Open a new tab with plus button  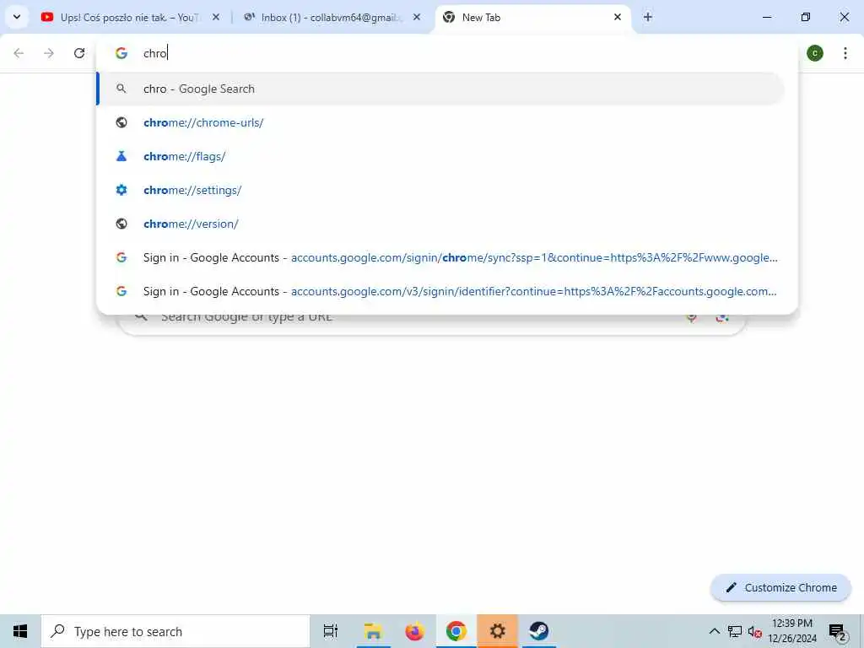[x=648, y=18]
